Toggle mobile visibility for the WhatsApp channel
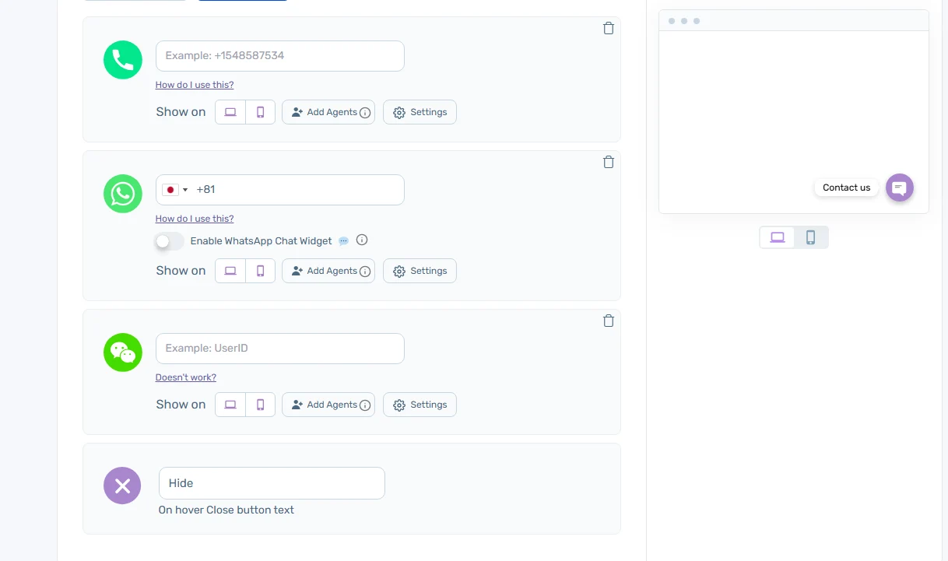This screenshot has width=948, height=561. pos(261,271)
